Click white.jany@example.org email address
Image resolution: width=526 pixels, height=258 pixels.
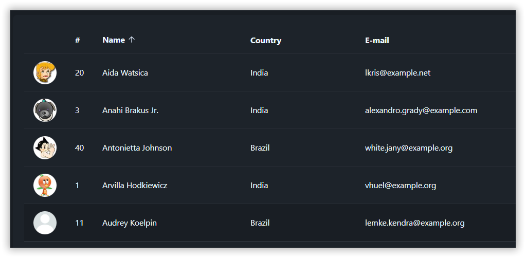click(408, 148)
